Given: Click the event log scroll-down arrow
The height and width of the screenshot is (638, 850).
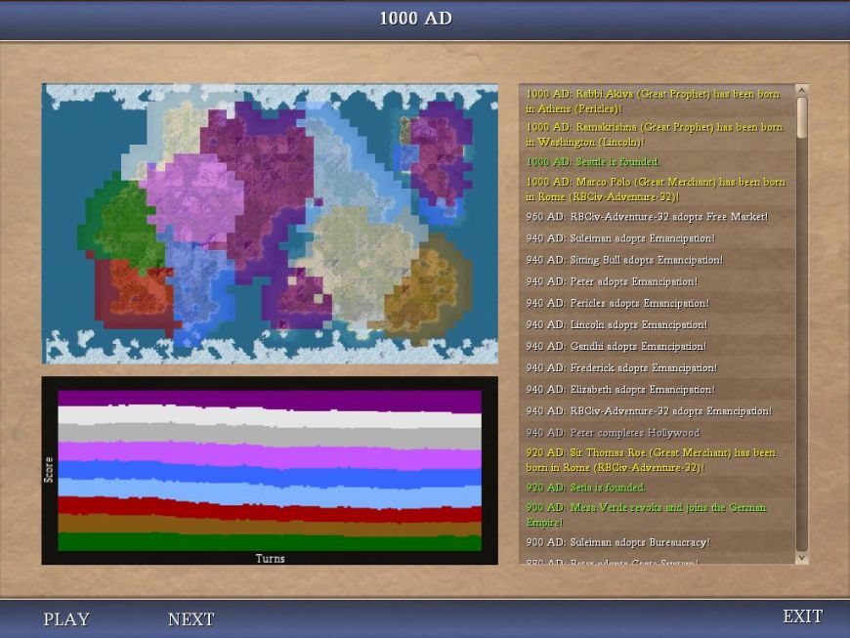Looking at the screenshot, I should pyautogui.click(x=802, y=557).
